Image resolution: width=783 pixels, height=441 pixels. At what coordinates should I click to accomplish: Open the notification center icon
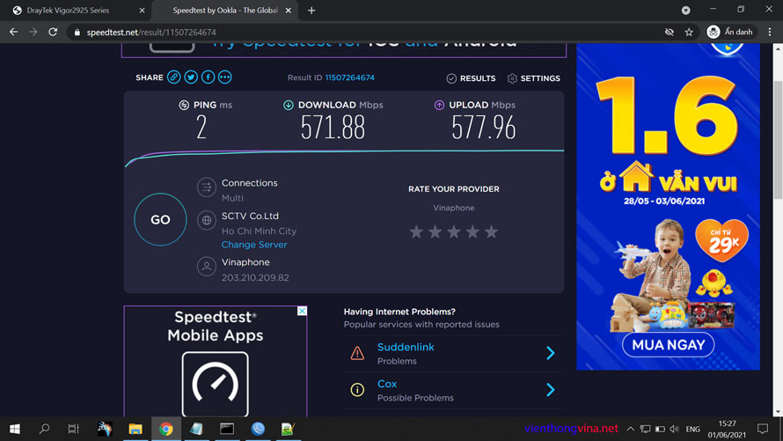click(x=763, y=429)
